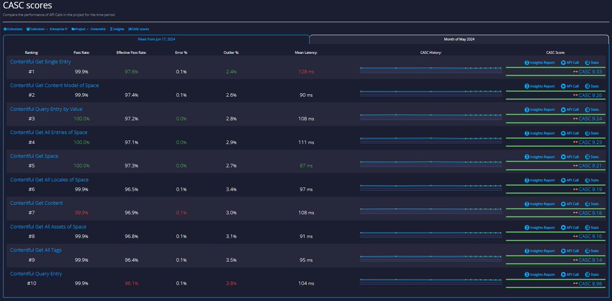Screen dimensions: 612x301
Task: Open the Contentful Get All Entries of Space link
Action: tap(49, 132)
